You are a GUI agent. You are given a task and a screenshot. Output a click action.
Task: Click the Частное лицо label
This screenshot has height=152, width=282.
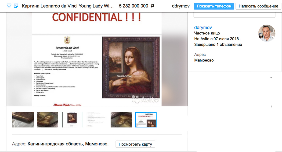207,33
